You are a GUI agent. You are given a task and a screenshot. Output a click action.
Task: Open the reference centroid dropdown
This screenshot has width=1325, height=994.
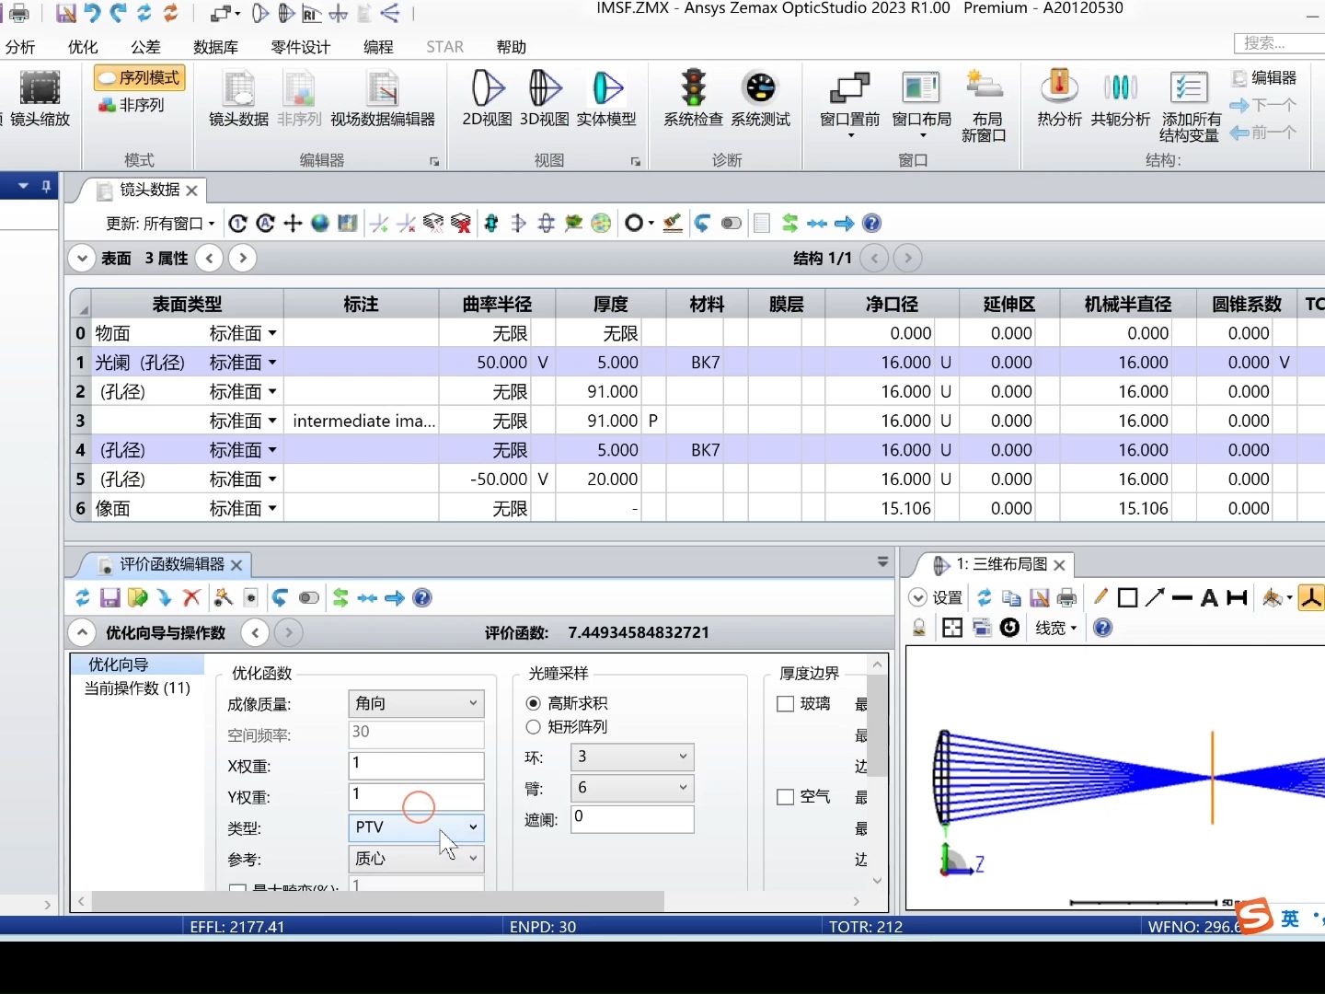pyautogui.click(x=416, y=859)
